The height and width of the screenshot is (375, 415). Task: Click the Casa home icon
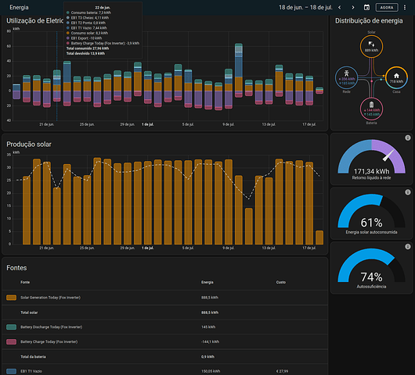396,76
